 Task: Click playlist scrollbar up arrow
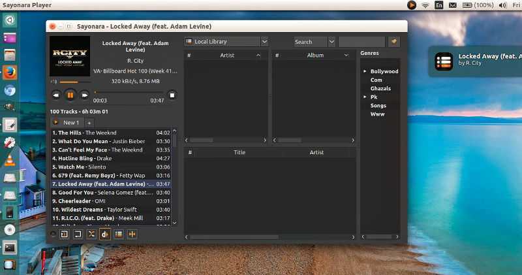pyautogui.click(x=174, y=131)
